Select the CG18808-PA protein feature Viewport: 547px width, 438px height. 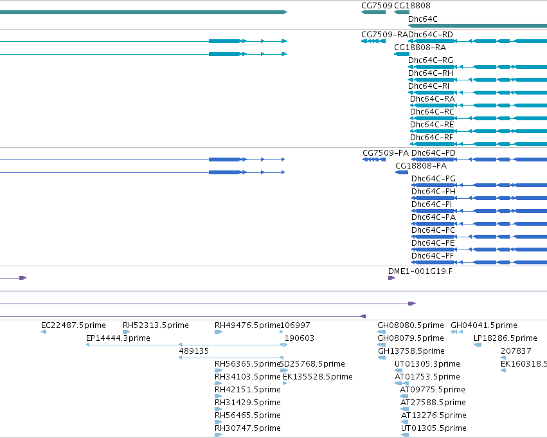(402, 172)
